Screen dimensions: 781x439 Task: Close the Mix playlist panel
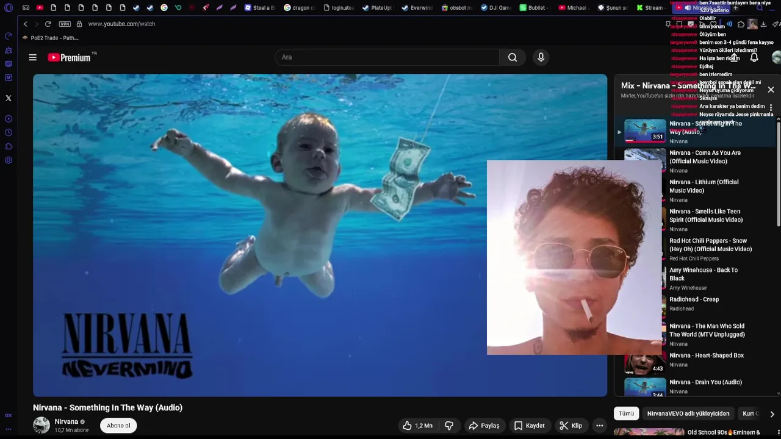(x=771, y=90)
